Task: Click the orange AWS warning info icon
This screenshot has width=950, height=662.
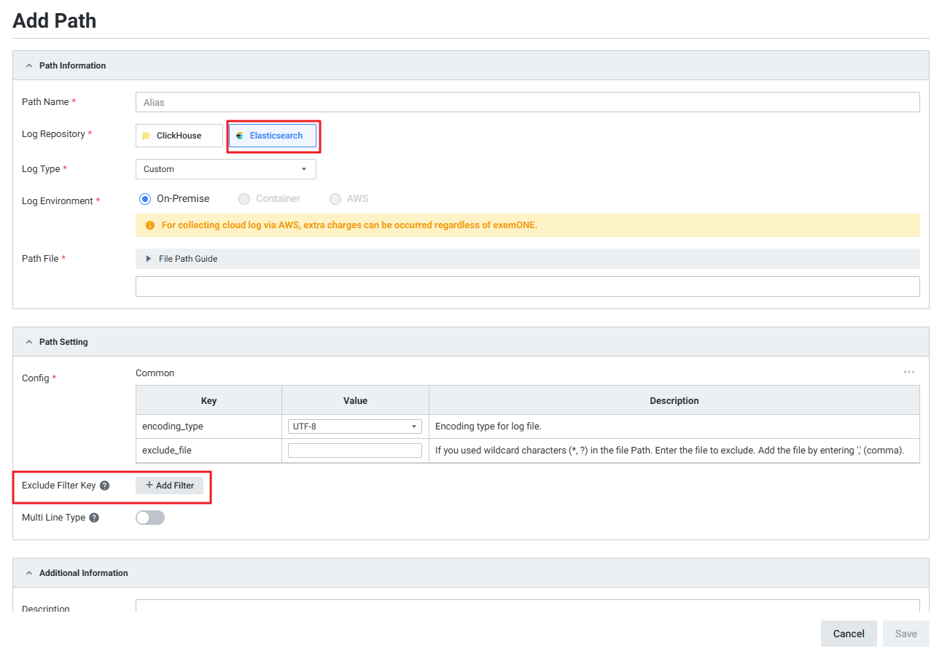Action: point(149,225)
